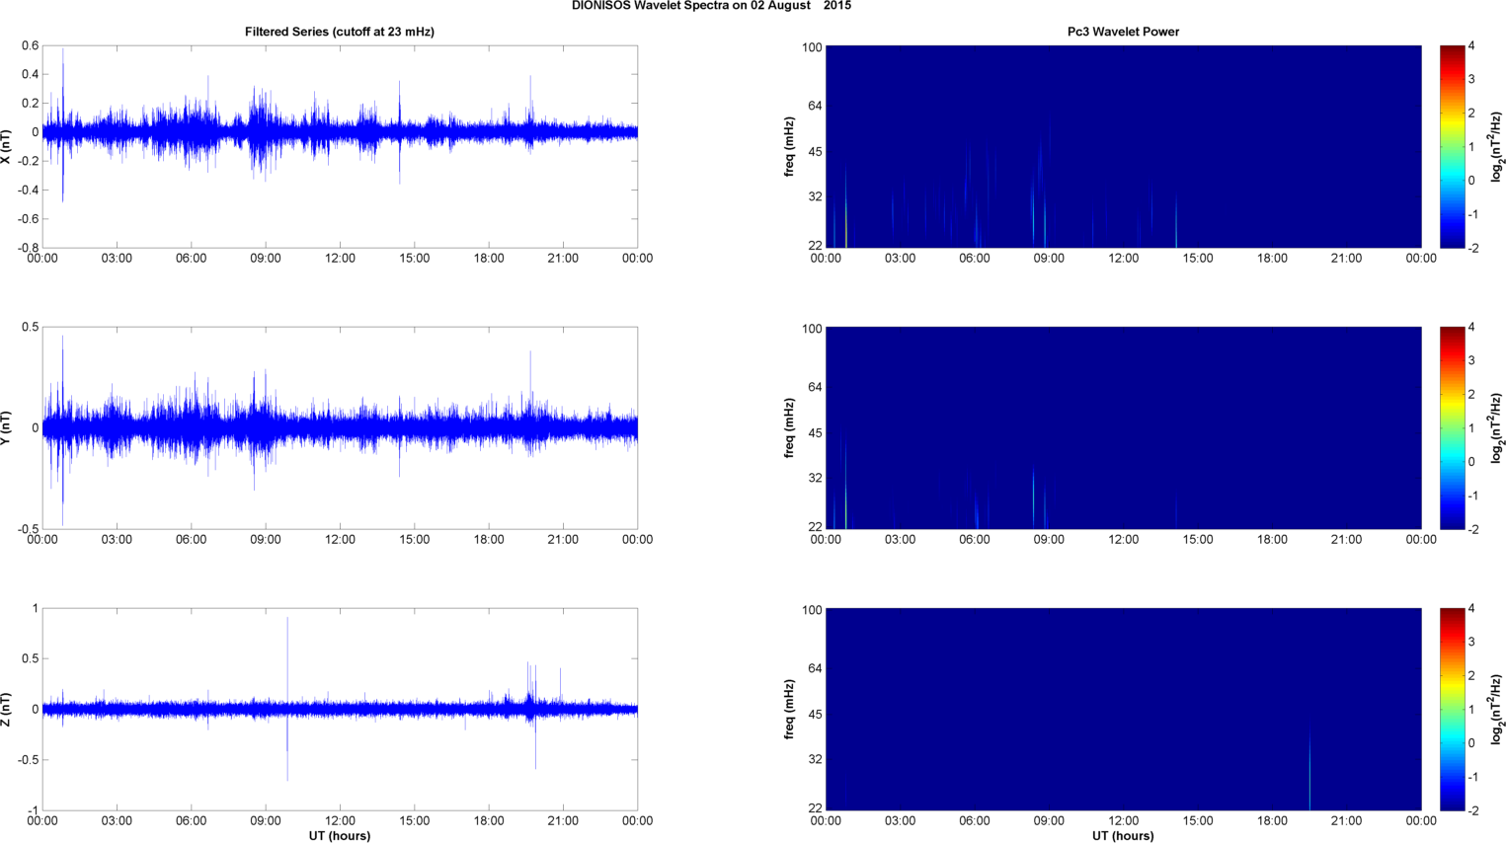
Task: Click the colorbar beside the Y spectrogram
Action: point(1452,428)
